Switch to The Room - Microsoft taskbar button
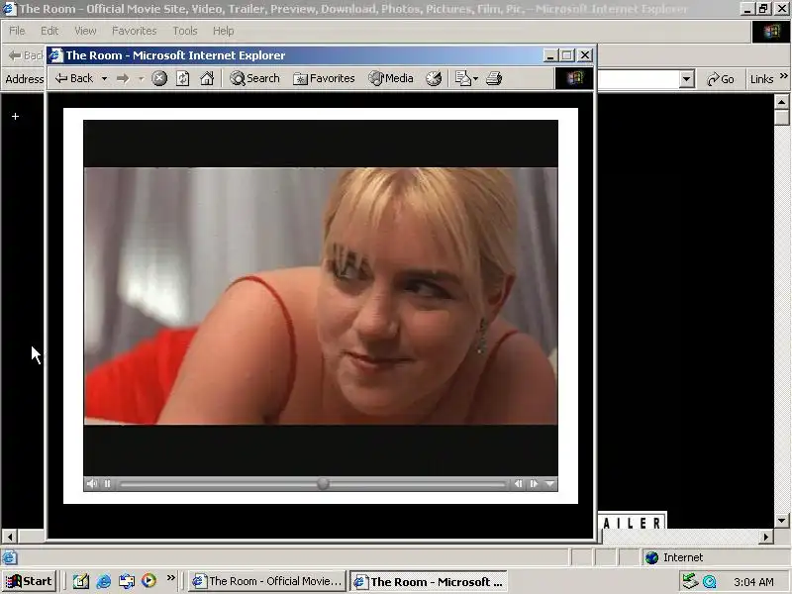Image resolution: width=792 pixels, height=594 pixels. (429, 581)
